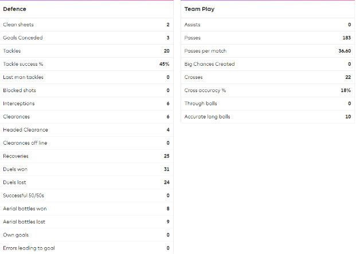Click the Assists label
The height and width of the screenshot is (254, 356).
pos(192,25)
